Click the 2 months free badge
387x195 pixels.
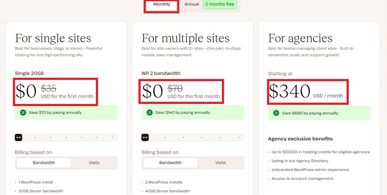(220, 4)
